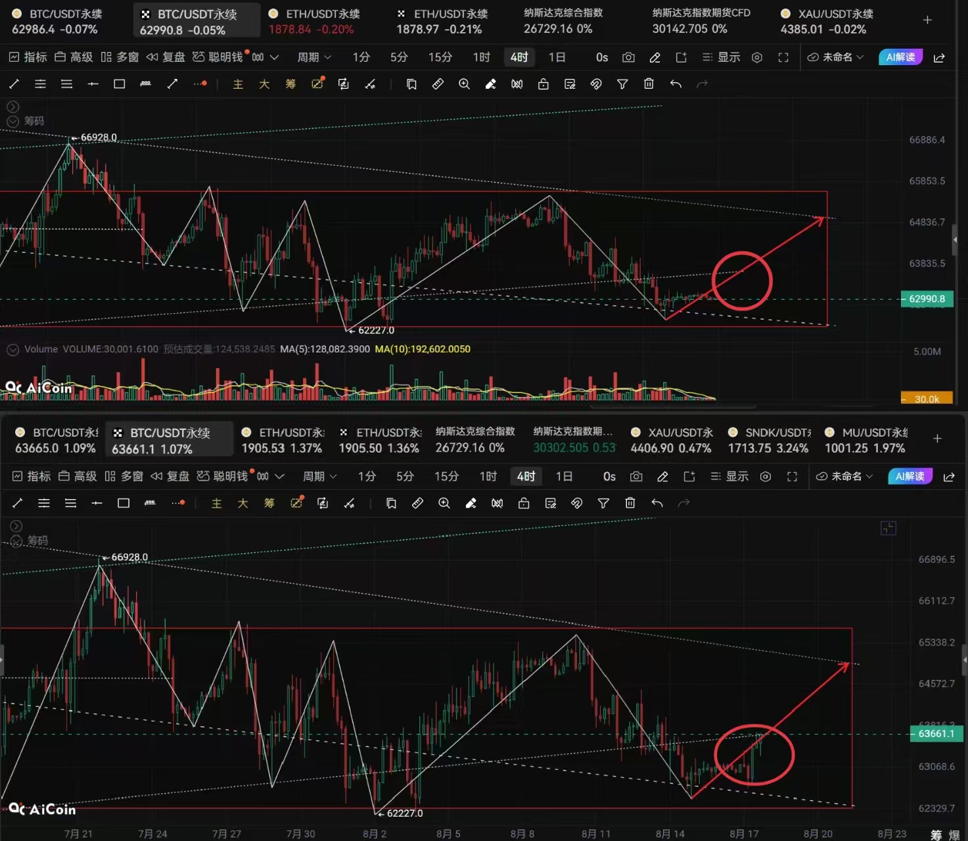Viewport: 968px width, 841px height.
Task: Click the 62990.8 current price label on axis
Action: click(927, 299)
